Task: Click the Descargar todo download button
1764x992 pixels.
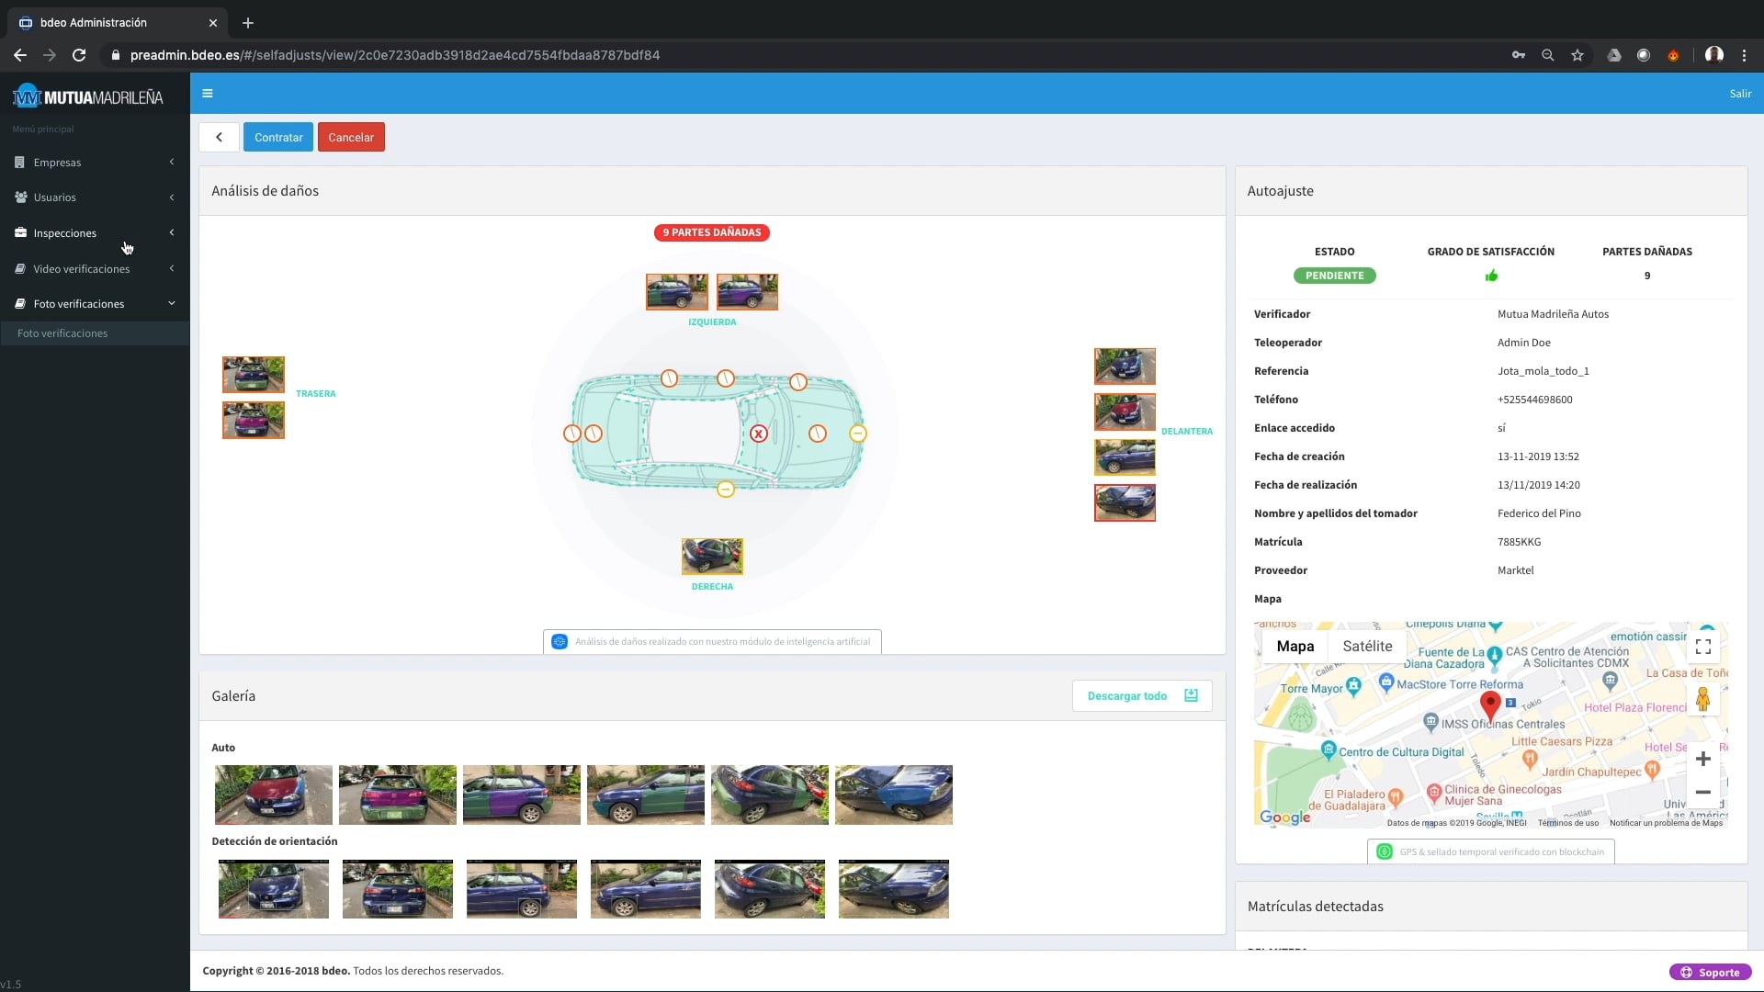Action: pyautogui.click(x=1141, y=696)
